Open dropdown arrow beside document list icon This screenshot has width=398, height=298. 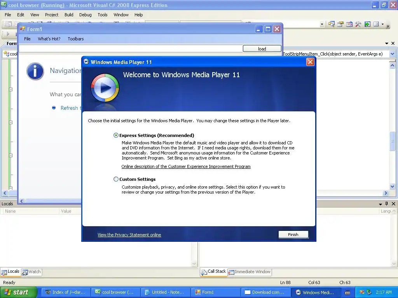(382, 24)
